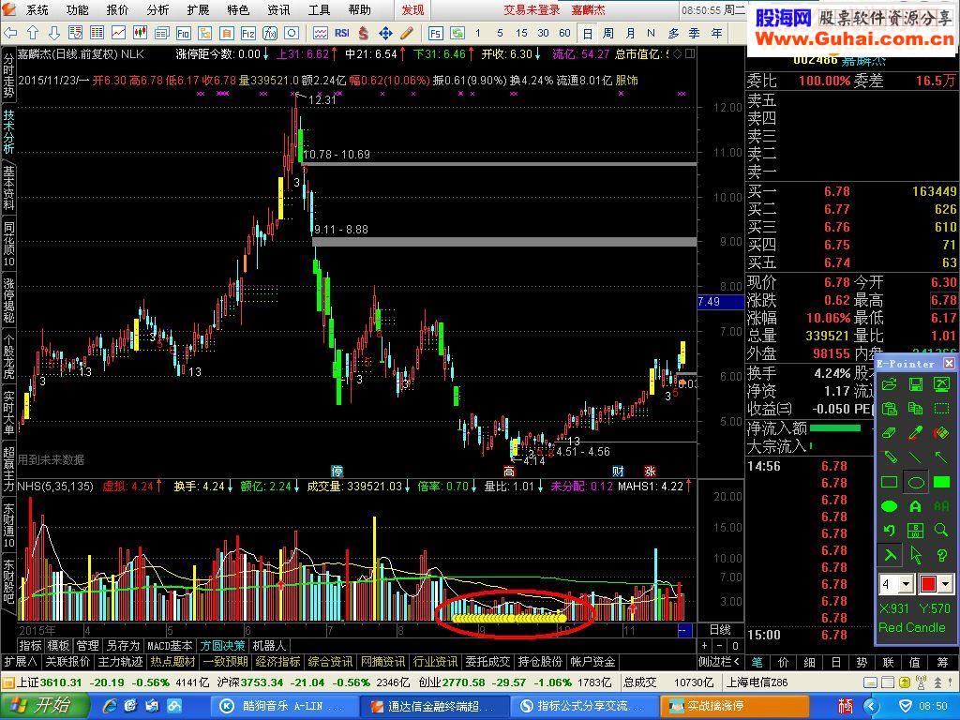Open the 特色 menu
The width and height of the screenshot is (960, 720).
(238, 9)
